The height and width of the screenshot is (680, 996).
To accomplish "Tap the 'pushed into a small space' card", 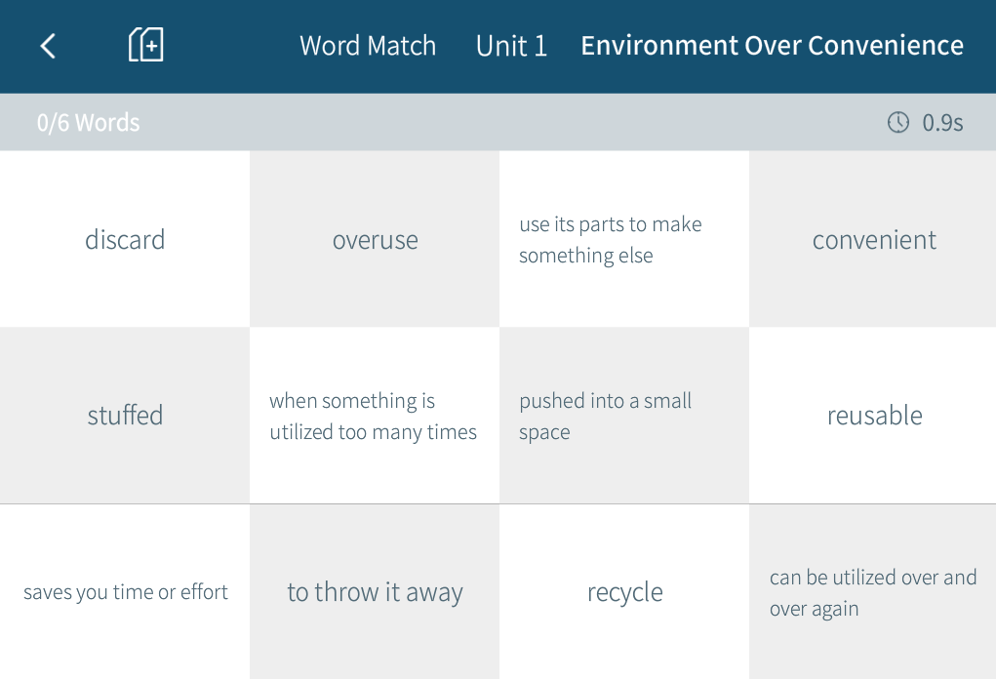I will [x=624, y=416].
